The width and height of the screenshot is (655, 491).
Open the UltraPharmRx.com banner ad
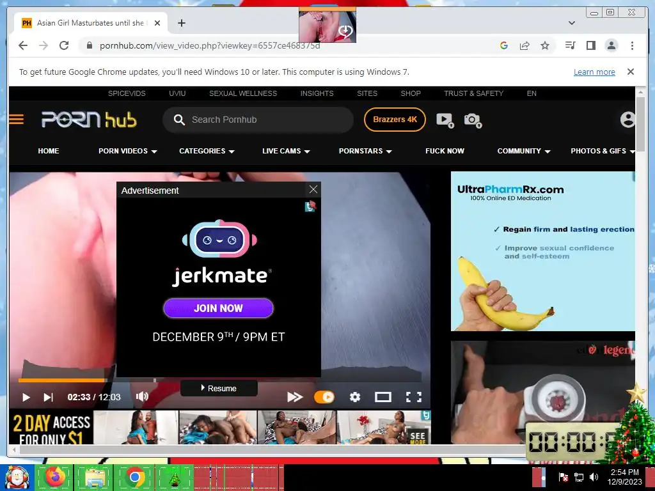tap(542, 251)
